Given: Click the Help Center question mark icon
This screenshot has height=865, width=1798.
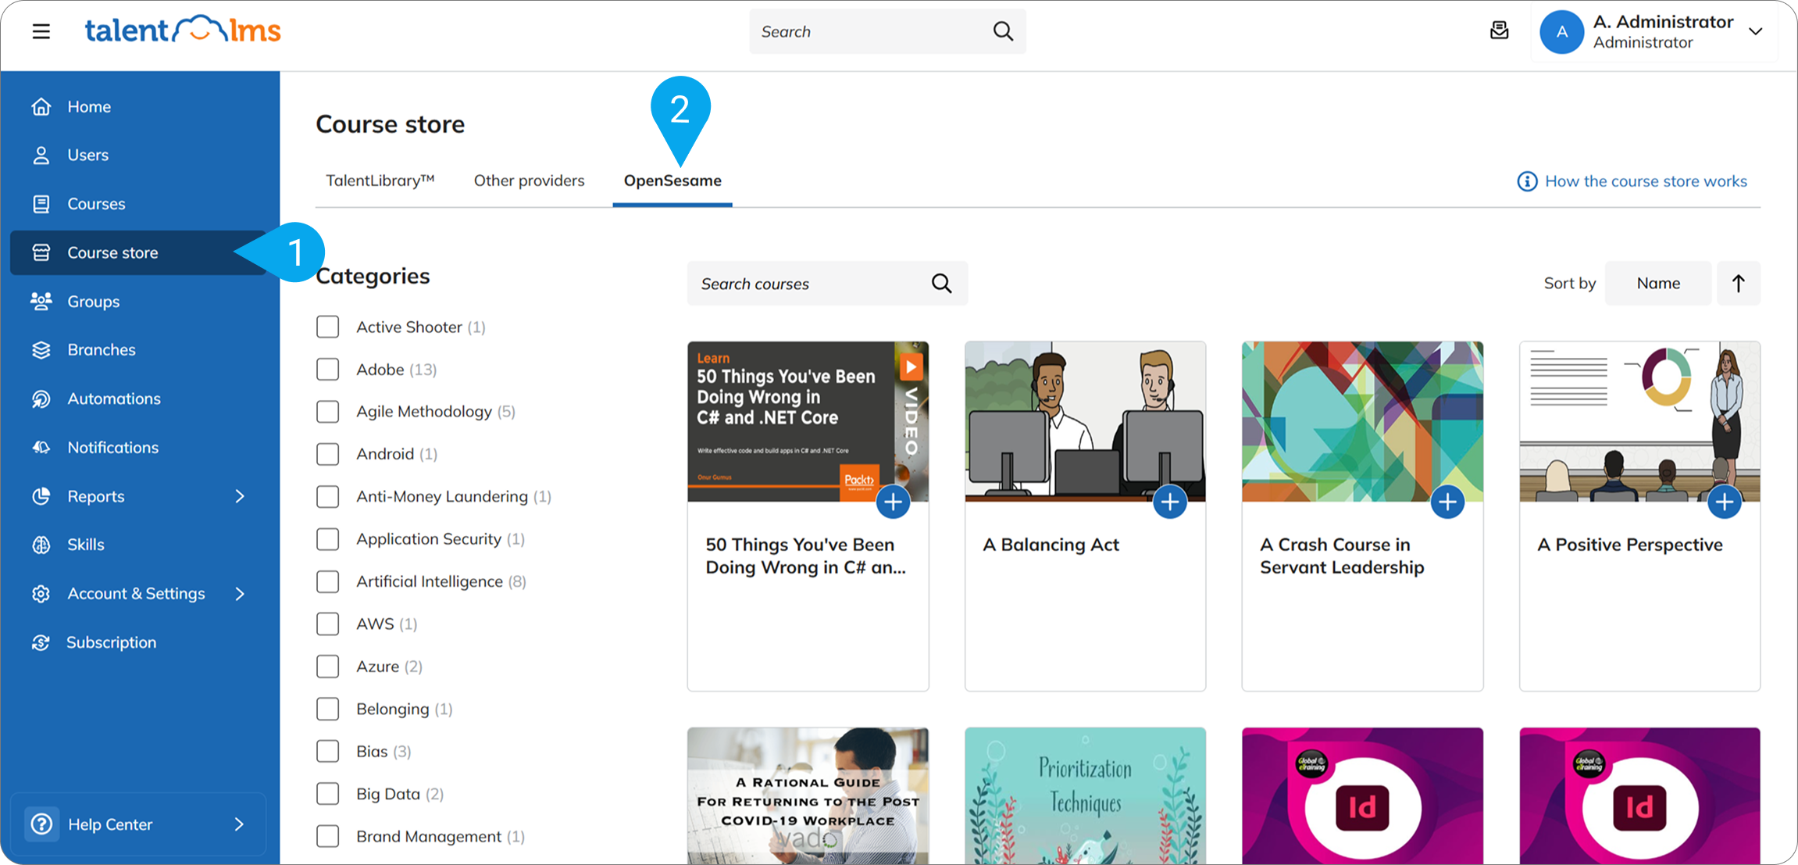Looking at the screenshot, I should (x=41, y=824).
